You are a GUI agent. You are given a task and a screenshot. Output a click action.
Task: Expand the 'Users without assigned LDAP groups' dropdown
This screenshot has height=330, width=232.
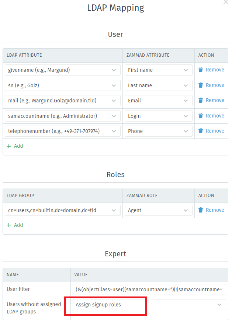click(149, 305)
